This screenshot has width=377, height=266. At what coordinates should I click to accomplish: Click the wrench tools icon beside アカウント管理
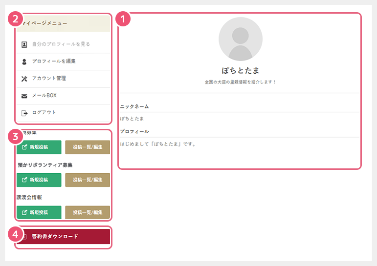click(x=24, y=79)
